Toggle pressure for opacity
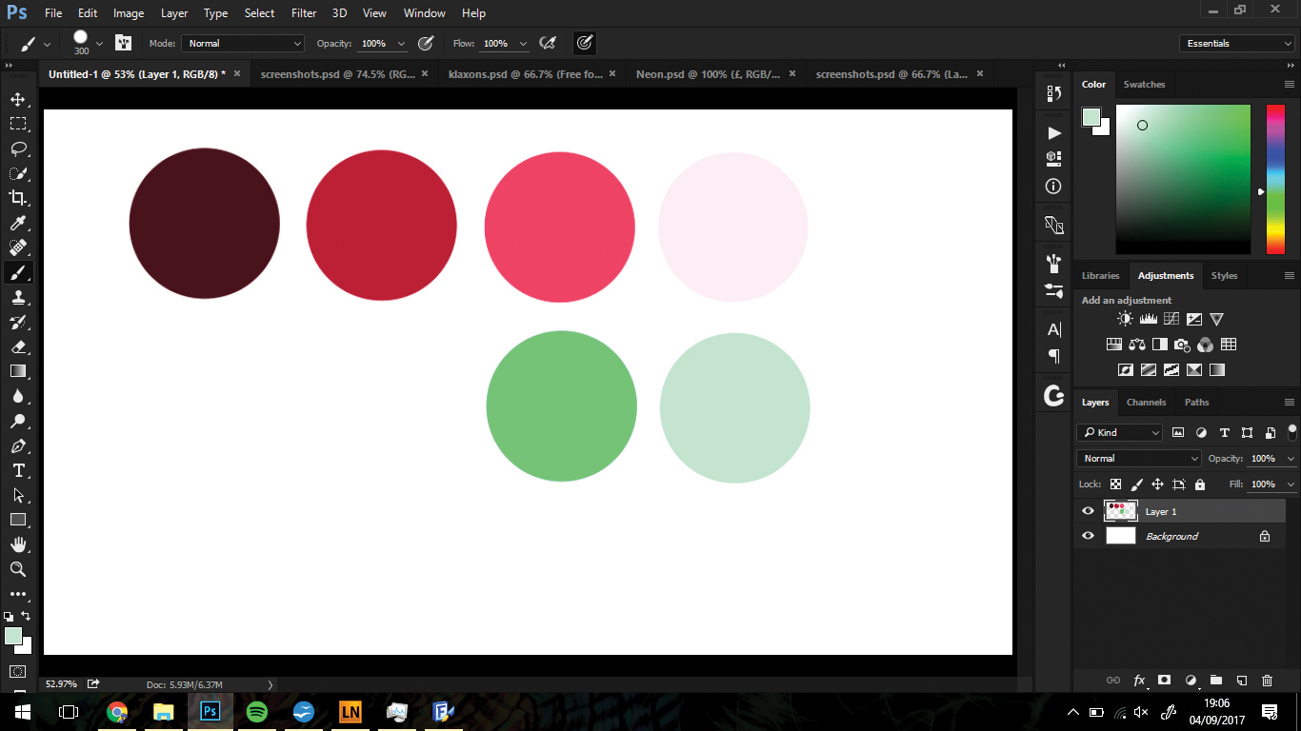The width and height of the screenshot is (1301, 731). coord(427,43)
